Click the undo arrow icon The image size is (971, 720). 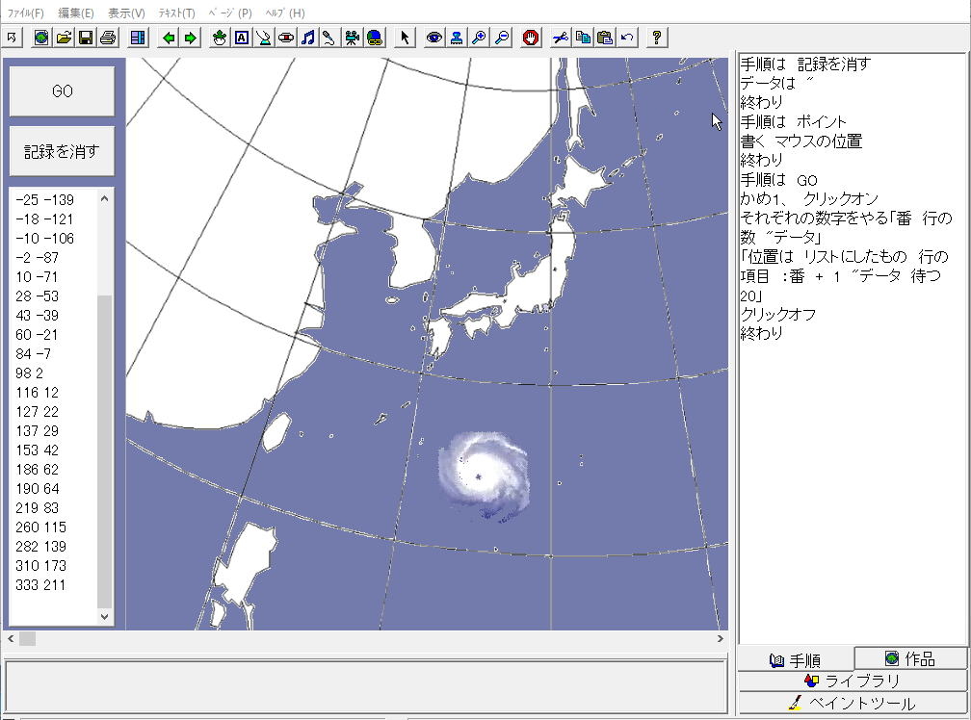pyautogui.click(x=627, y=38)
